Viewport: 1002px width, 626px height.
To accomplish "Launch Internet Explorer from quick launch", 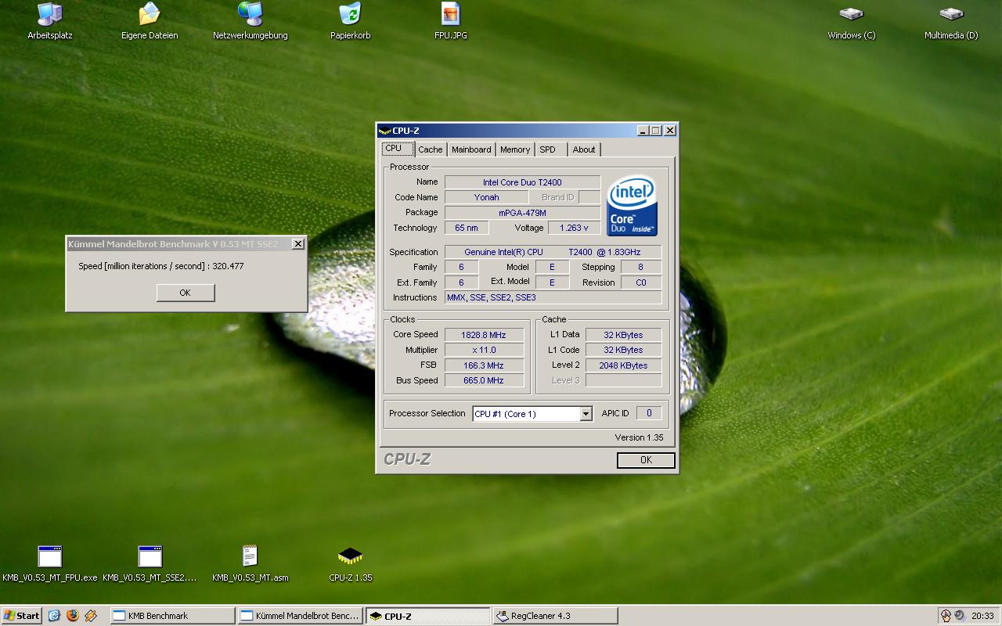I will 54,616.
